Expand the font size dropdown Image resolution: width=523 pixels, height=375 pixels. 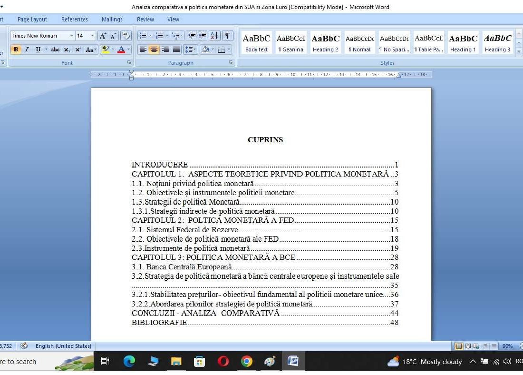92,36
